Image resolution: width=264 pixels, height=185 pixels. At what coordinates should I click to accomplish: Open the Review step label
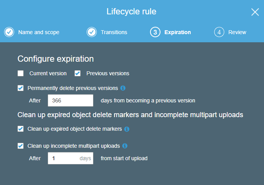[x=237, y=32]
